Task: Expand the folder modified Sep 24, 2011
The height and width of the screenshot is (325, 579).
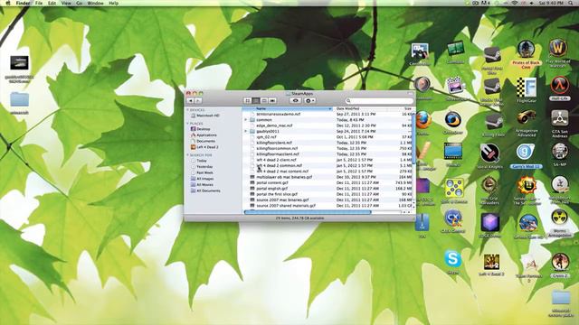Action: [246, 131]
